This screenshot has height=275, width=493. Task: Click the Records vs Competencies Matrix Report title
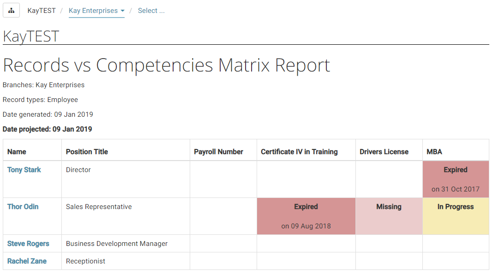(x=166, y=65)
